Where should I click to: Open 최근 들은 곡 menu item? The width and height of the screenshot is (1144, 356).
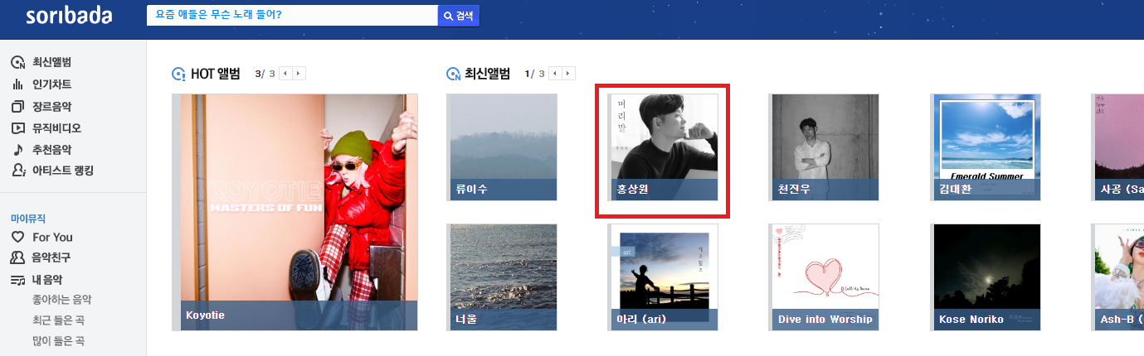58,320
